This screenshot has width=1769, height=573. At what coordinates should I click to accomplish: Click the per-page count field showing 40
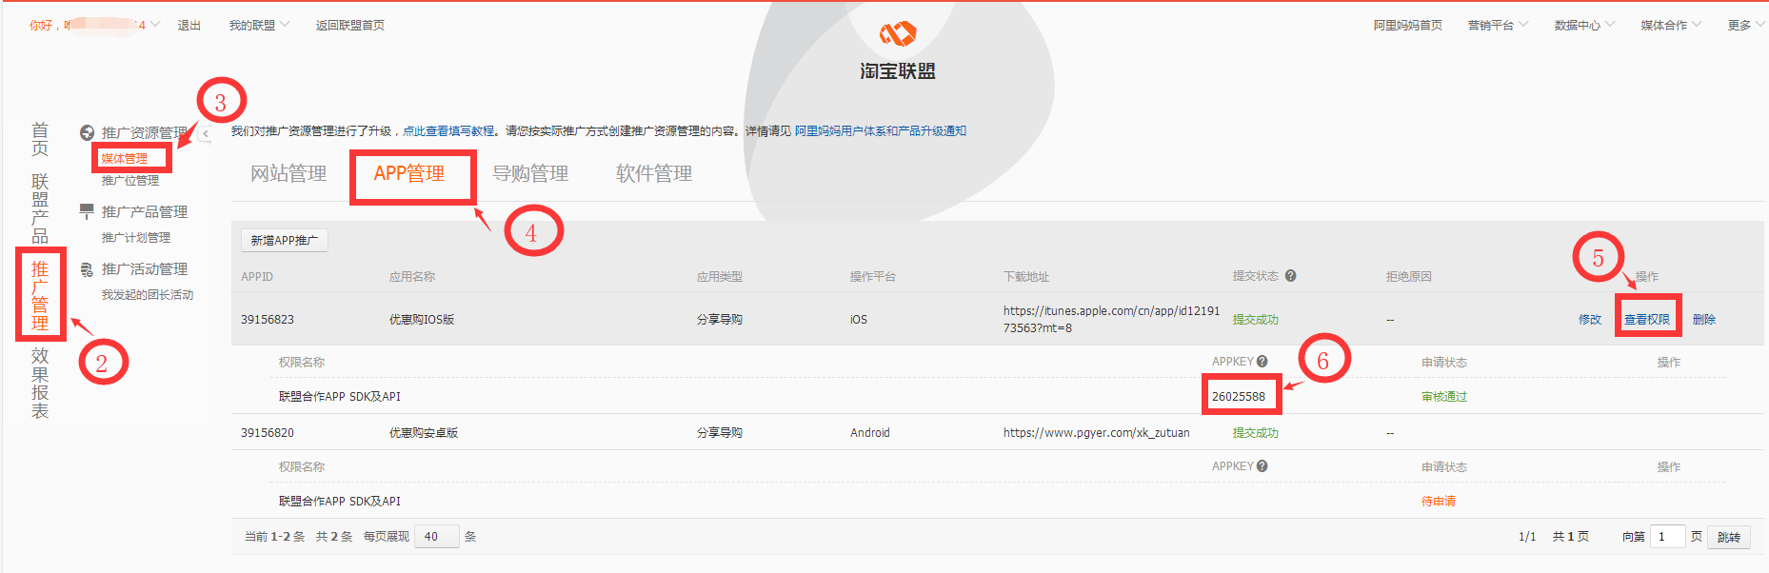click(x=437, y=537)
